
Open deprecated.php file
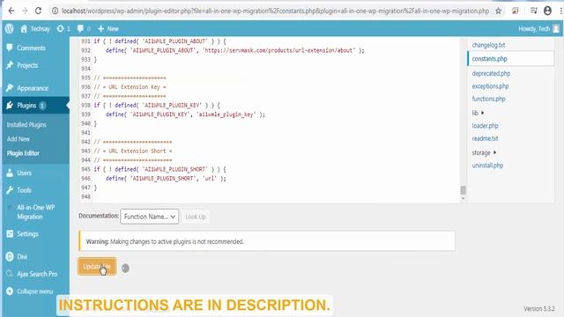491,73
